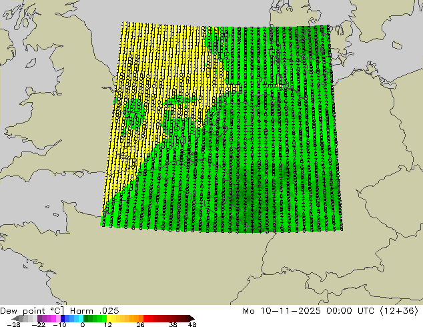This screenshot has height=327, width=423.
Task: Click the '-22' legend label
Action: 39,324
